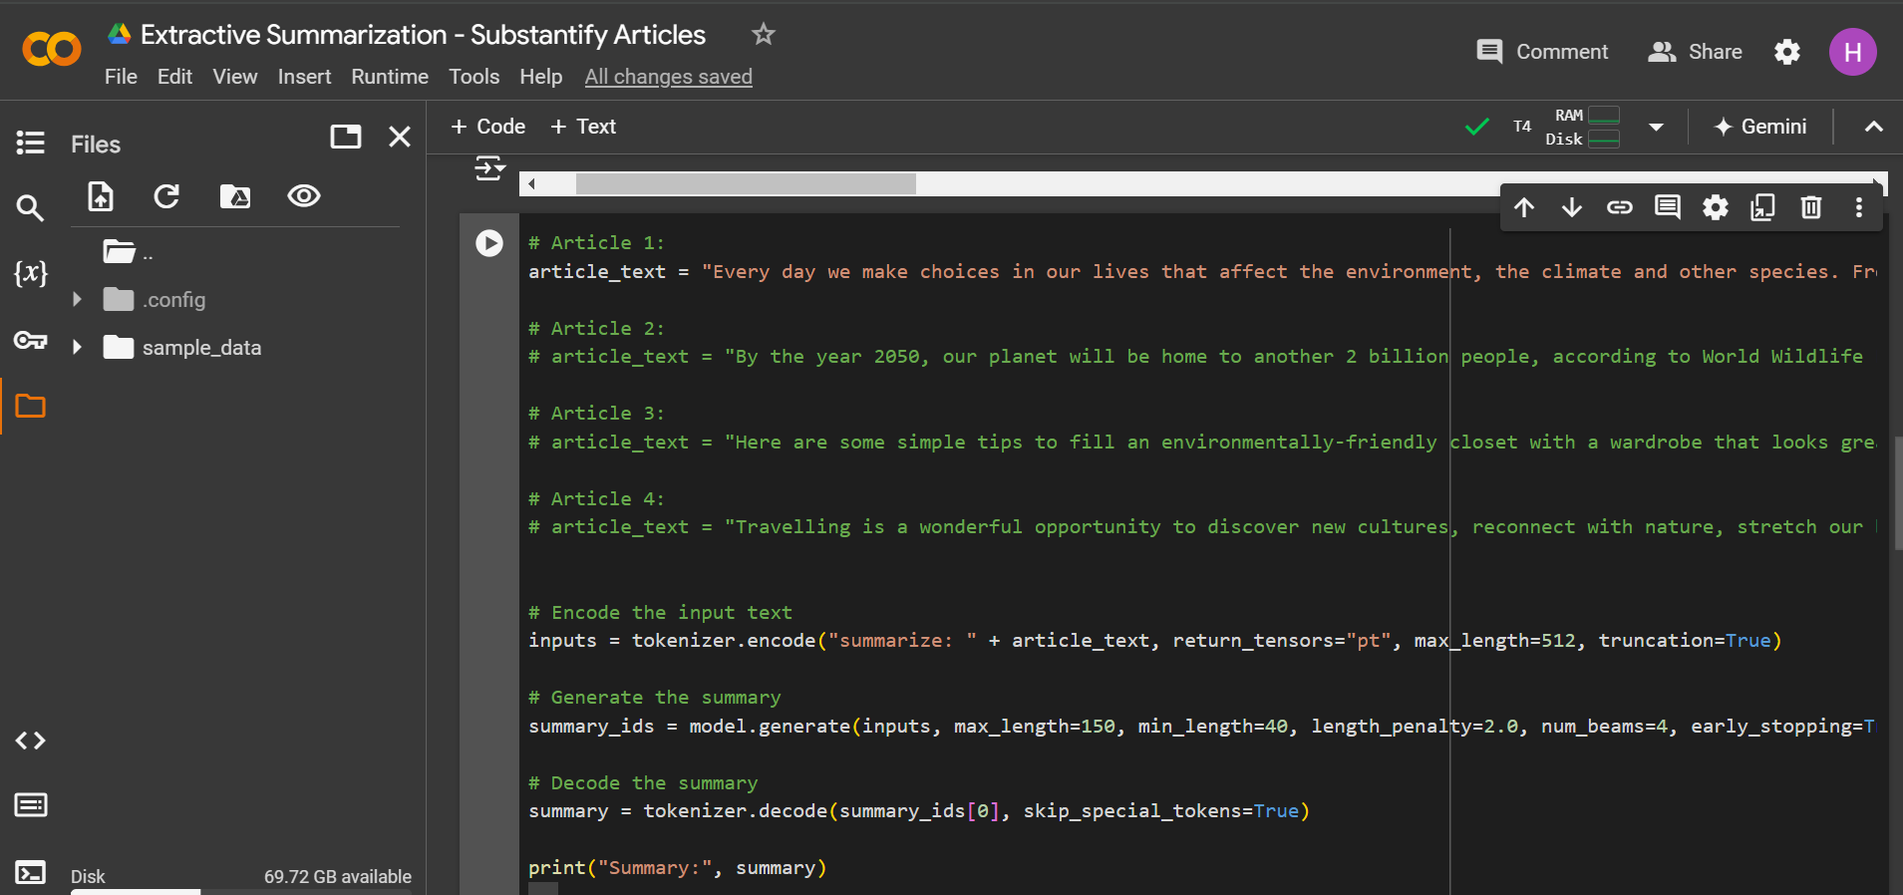This screenshot has height=895, width=1903.
Task: Click the Drive icon before title
Action: (x=120, y=34)
